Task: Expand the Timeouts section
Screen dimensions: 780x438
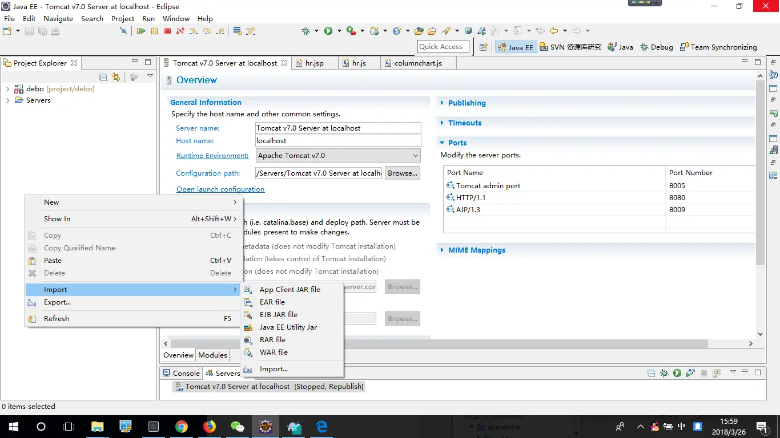Action: coord(442,123)
